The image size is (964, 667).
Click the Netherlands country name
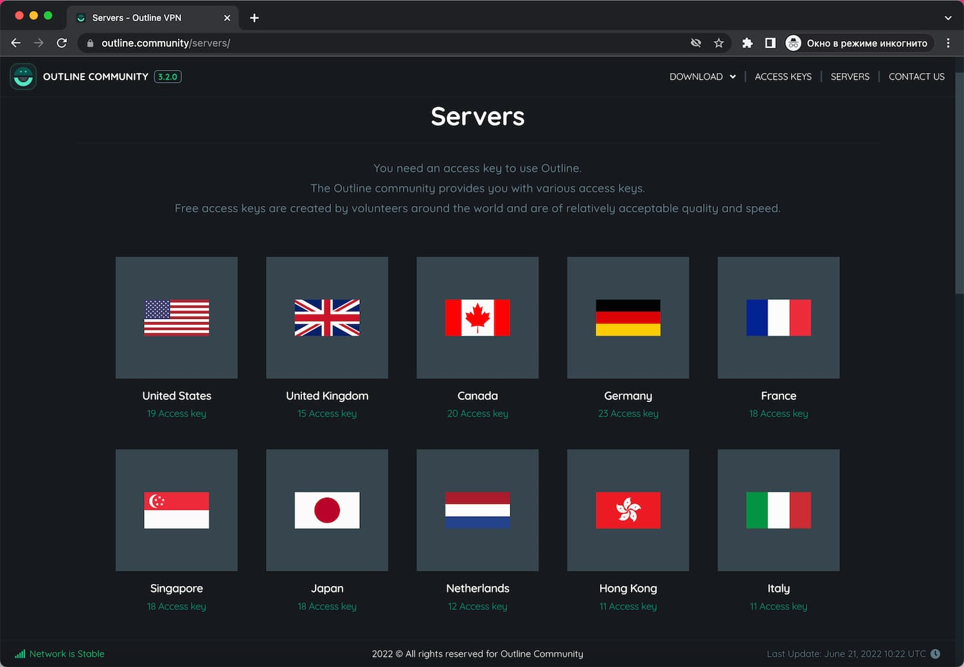(x=478, y=588)
